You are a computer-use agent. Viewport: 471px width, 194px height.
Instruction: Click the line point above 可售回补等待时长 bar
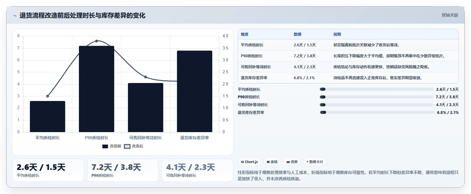pyautogui.click(x=146, y=77)
